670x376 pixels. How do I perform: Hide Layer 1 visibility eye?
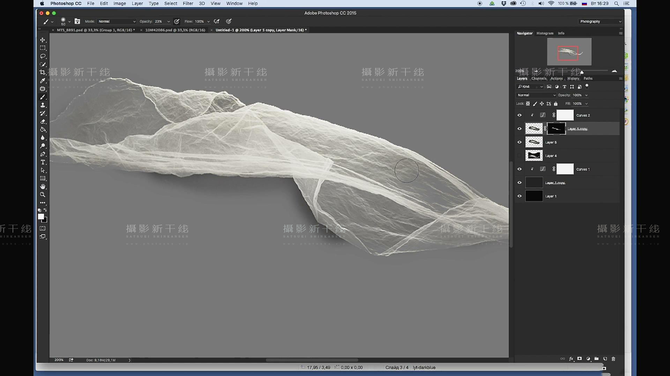[519, 196]
